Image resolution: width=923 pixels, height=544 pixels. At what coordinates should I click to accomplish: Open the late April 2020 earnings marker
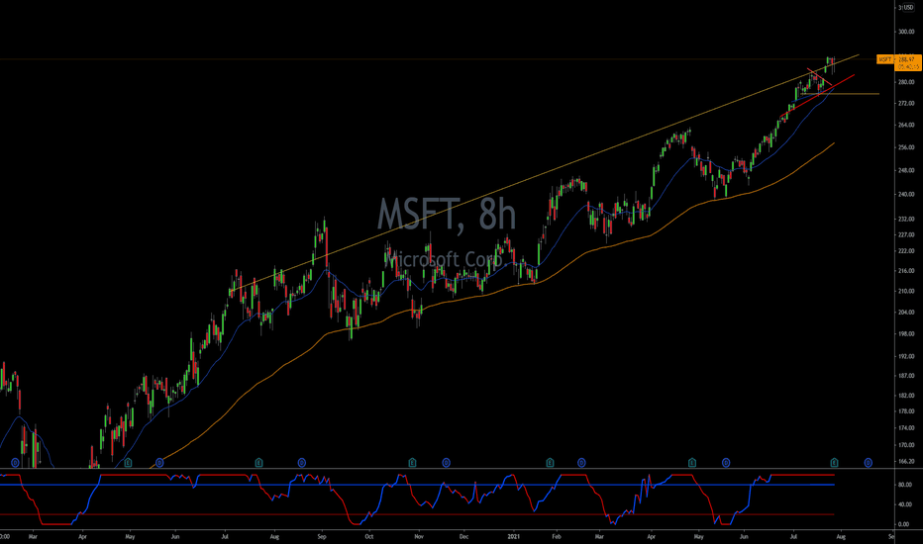coord(129,463)
